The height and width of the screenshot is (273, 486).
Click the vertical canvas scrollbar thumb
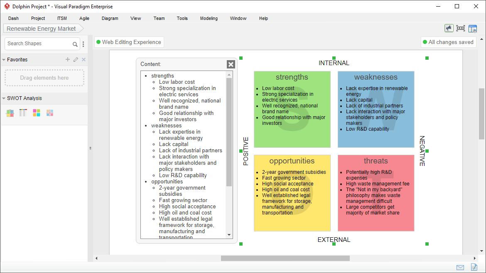(481, 114)
